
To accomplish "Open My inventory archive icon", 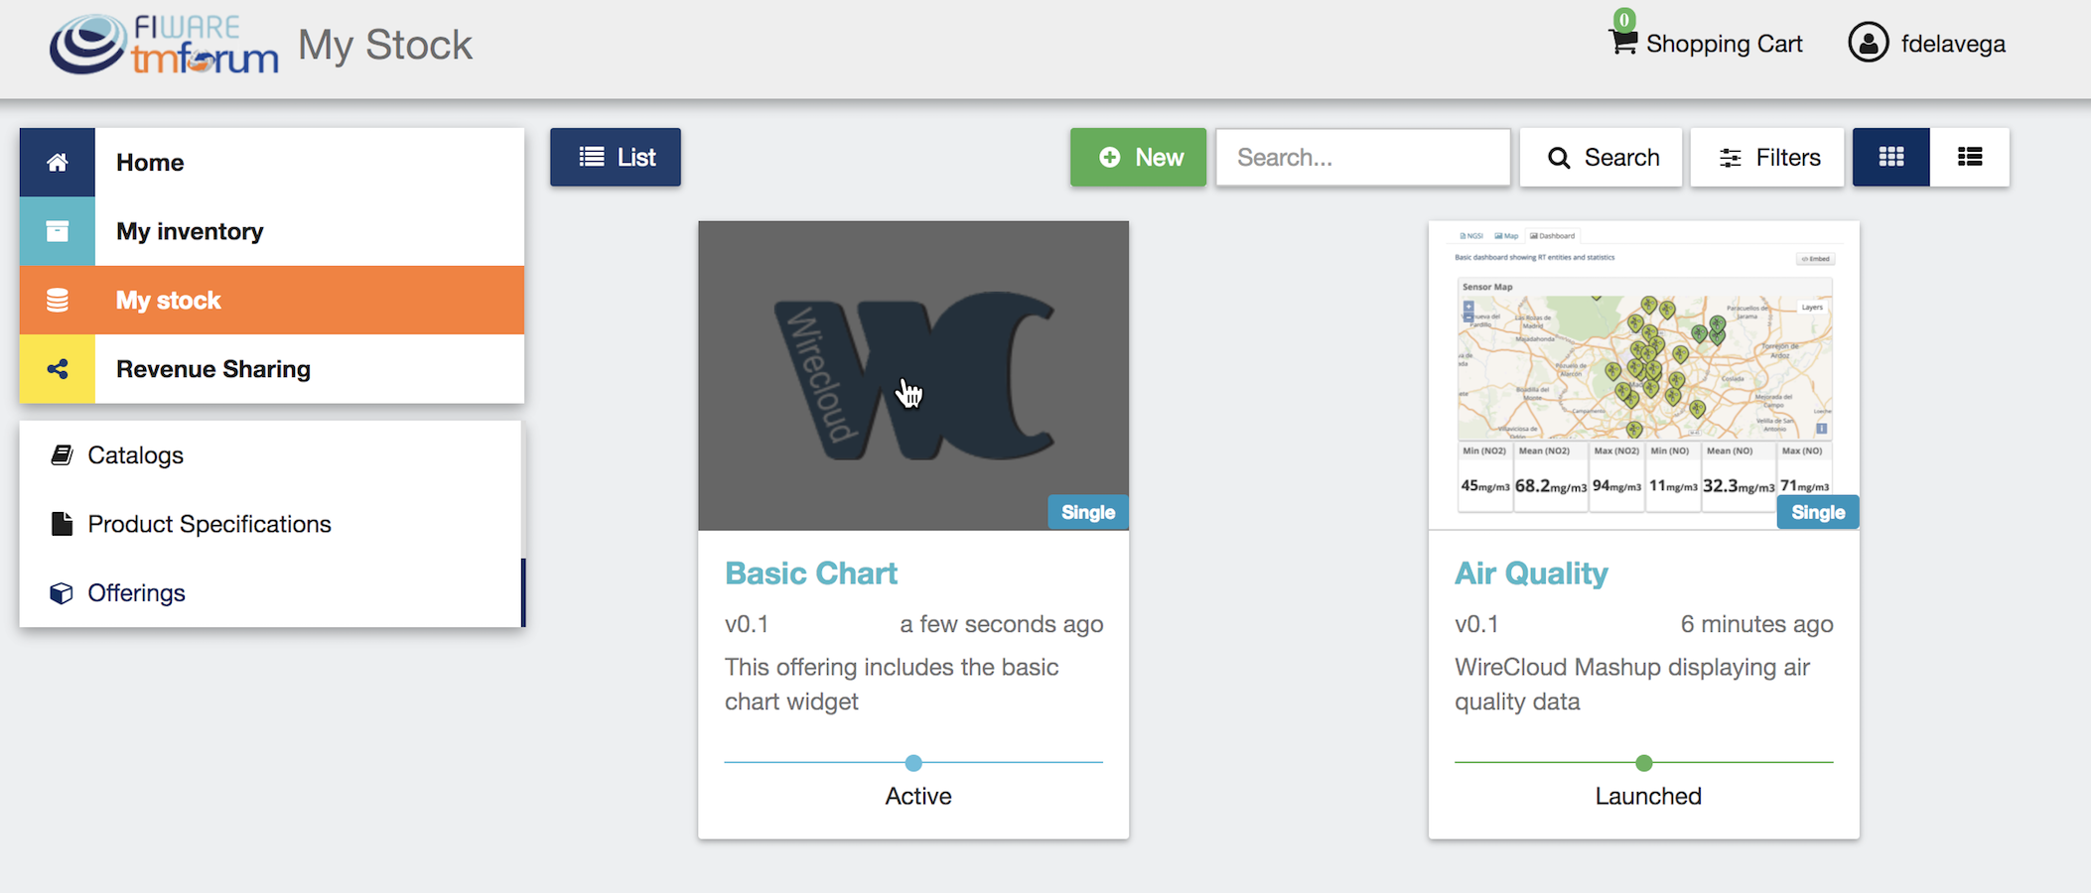I will click(x=58, y=231).
